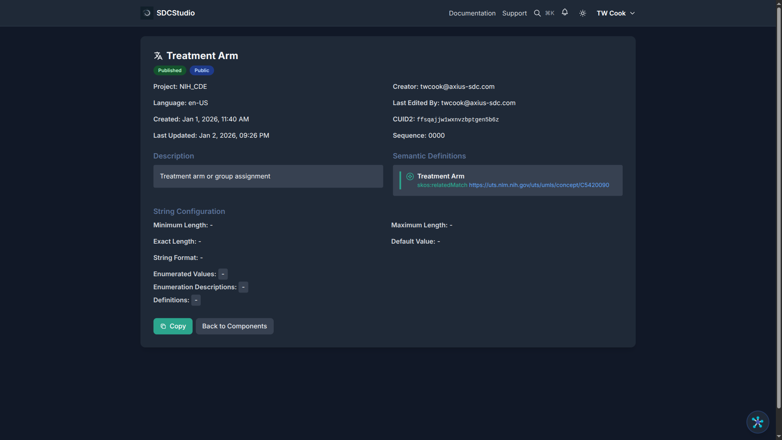Image resolution: width=782 pixels, height=440 pixels.
Task: Open the UMLS concept C5420090 link
Action: (x=538, y=185)
